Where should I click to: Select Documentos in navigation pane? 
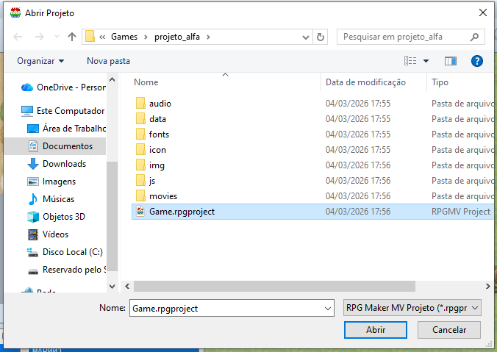tap(55, 146)
